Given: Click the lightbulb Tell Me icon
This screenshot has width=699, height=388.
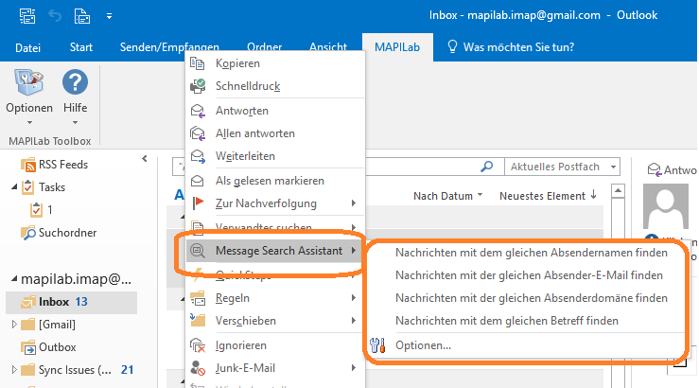Looking at the screenshot, I should [452, 46].
